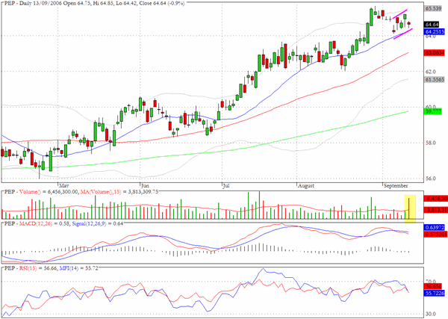This screenshot has height=319, width=448.
Task: Select the May marker on time axis
Action: 63,185
